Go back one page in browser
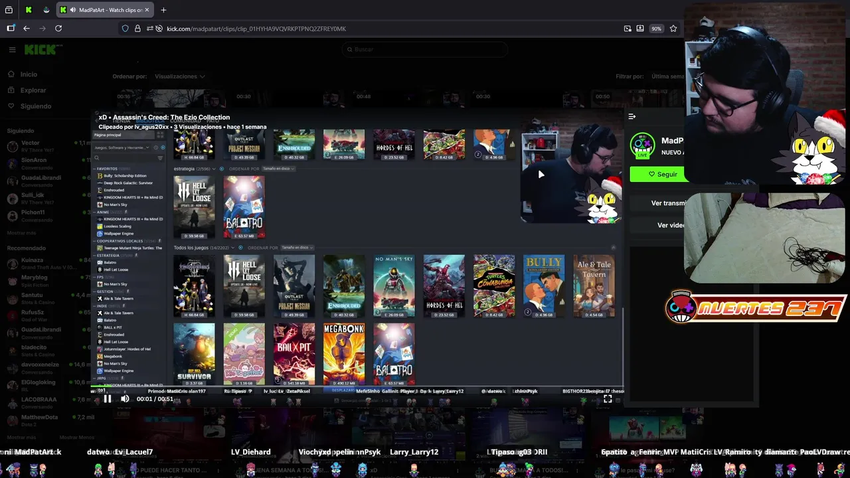The height and width of the screenshot is (478, 850). tap(27, 29)
